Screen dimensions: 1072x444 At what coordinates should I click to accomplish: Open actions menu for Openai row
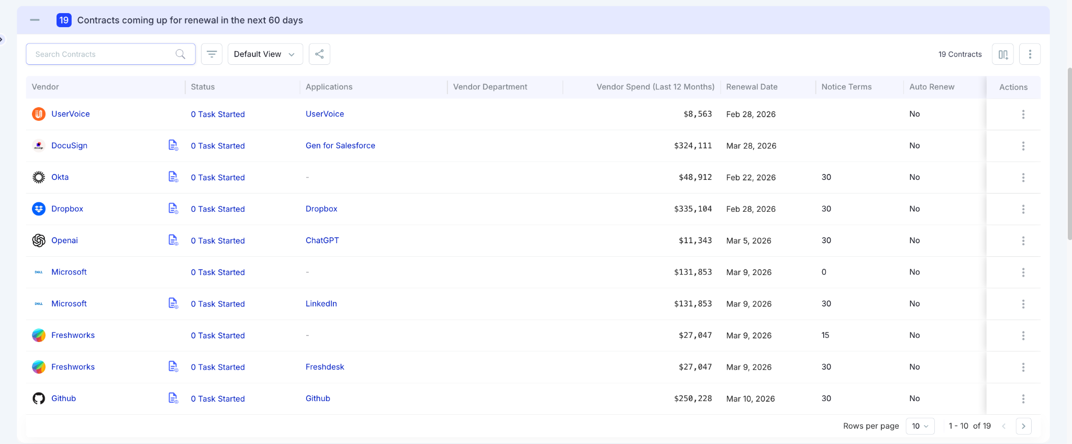pos(1023,241)
